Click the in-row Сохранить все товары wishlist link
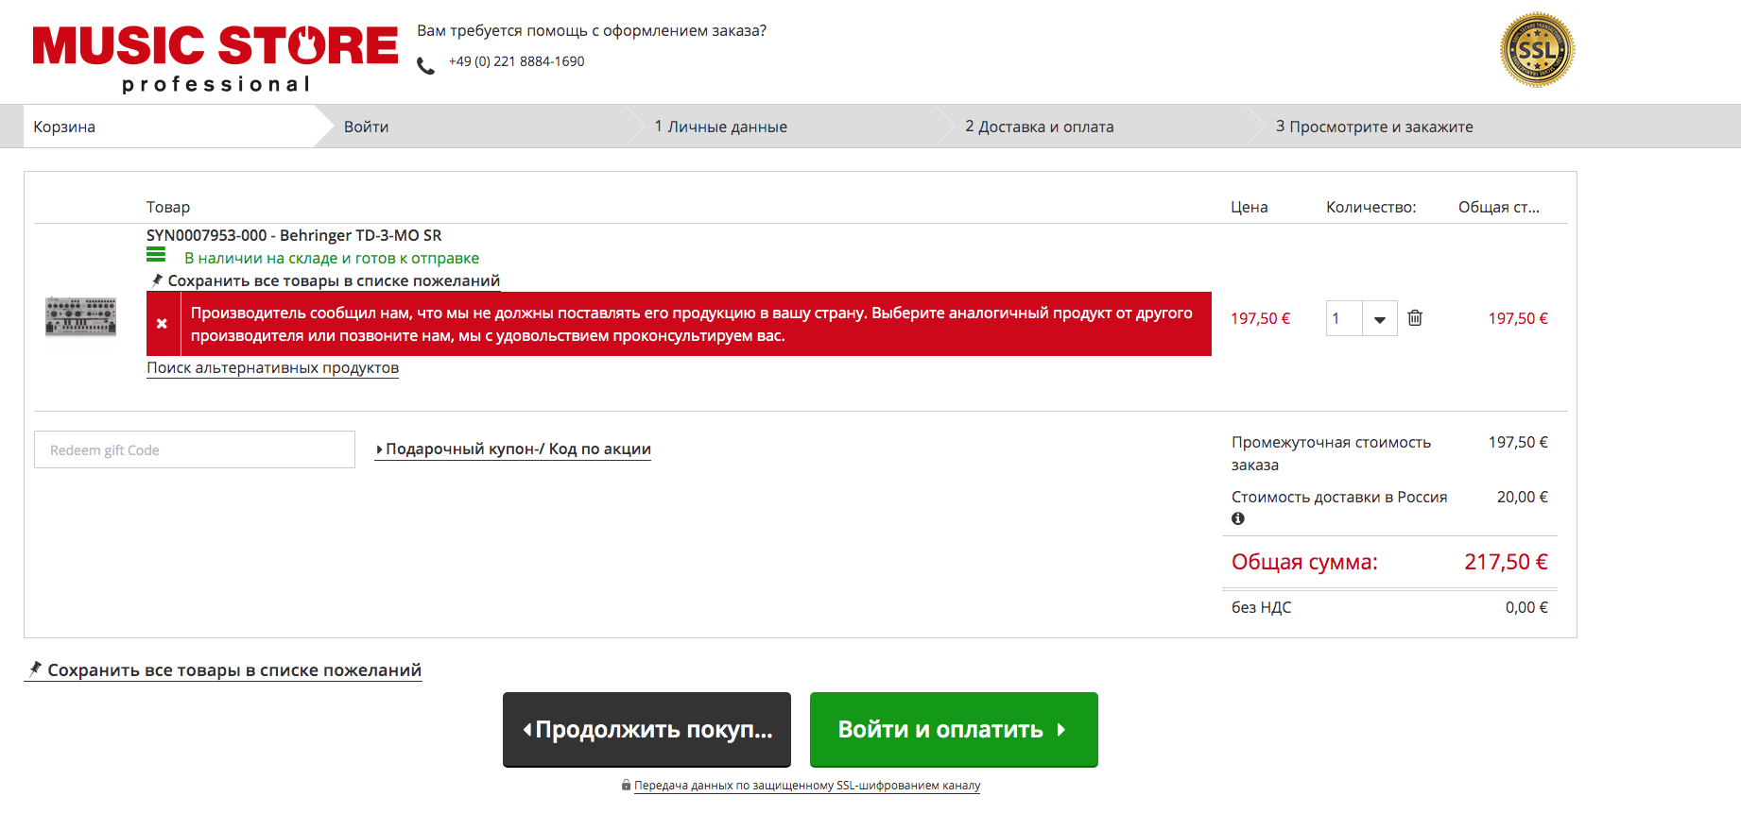This screenshot has width=1741, height=813. pyautogui.click(x=325, y=280)
